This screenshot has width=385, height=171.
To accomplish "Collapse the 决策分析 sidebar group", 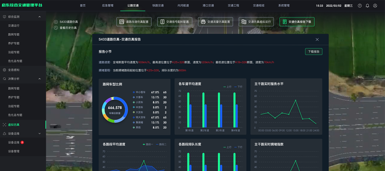I will [x=39, y=79].
